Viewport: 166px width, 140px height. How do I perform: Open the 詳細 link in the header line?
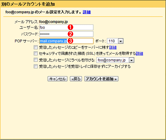pyautogui.click(x=87, y=12)
